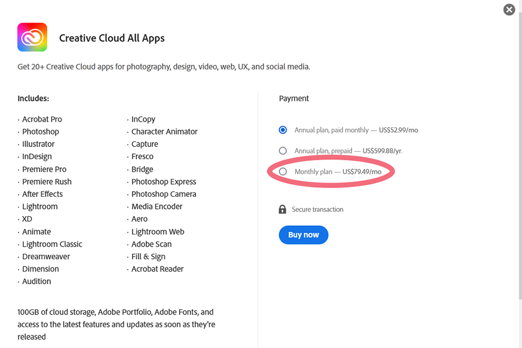Select the Annual plan, prepaid option
Viewport: 522px width, 348px height.
283,150
